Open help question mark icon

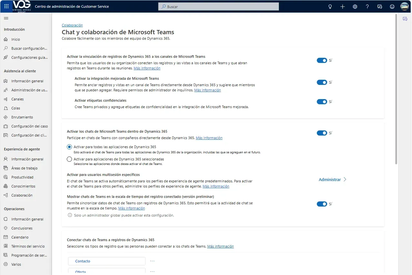pyautogui.click(x=367, y=6)
